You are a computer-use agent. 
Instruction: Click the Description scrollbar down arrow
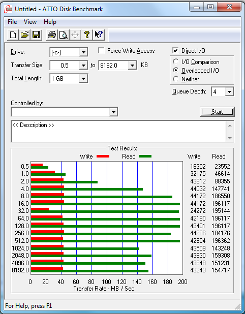(x=230, y=138)
